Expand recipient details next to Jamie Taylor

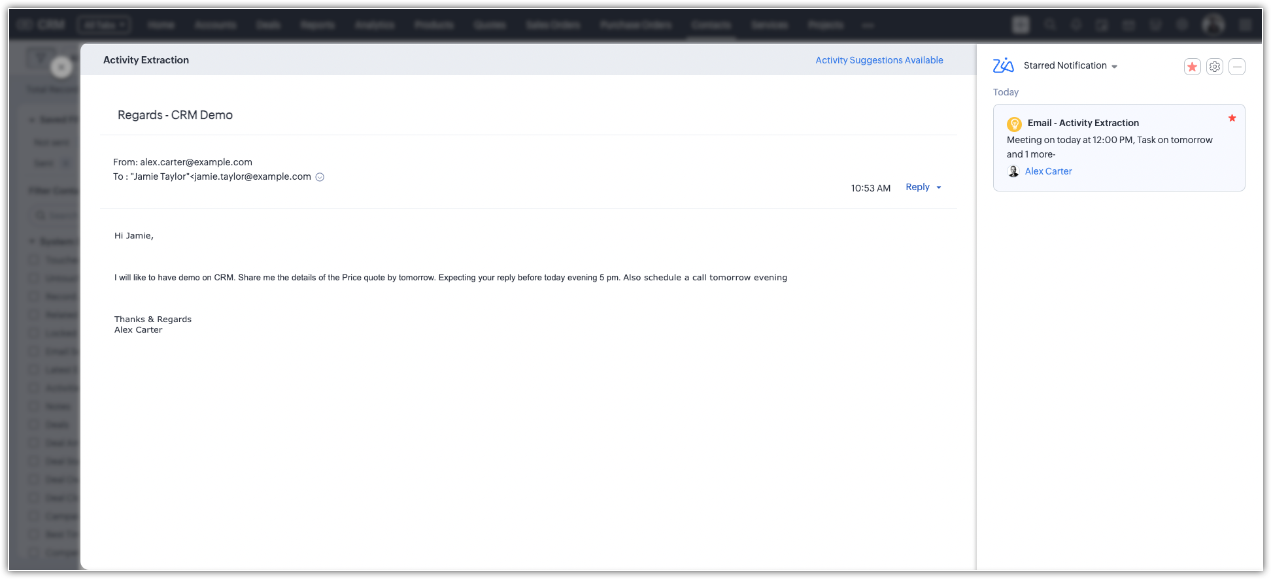[x=320, y=177]
